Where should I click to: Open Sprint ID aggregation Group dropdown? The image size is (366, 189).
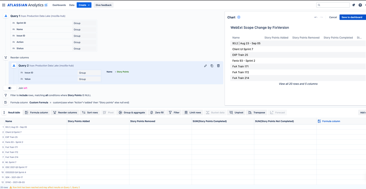click(84, 23)
